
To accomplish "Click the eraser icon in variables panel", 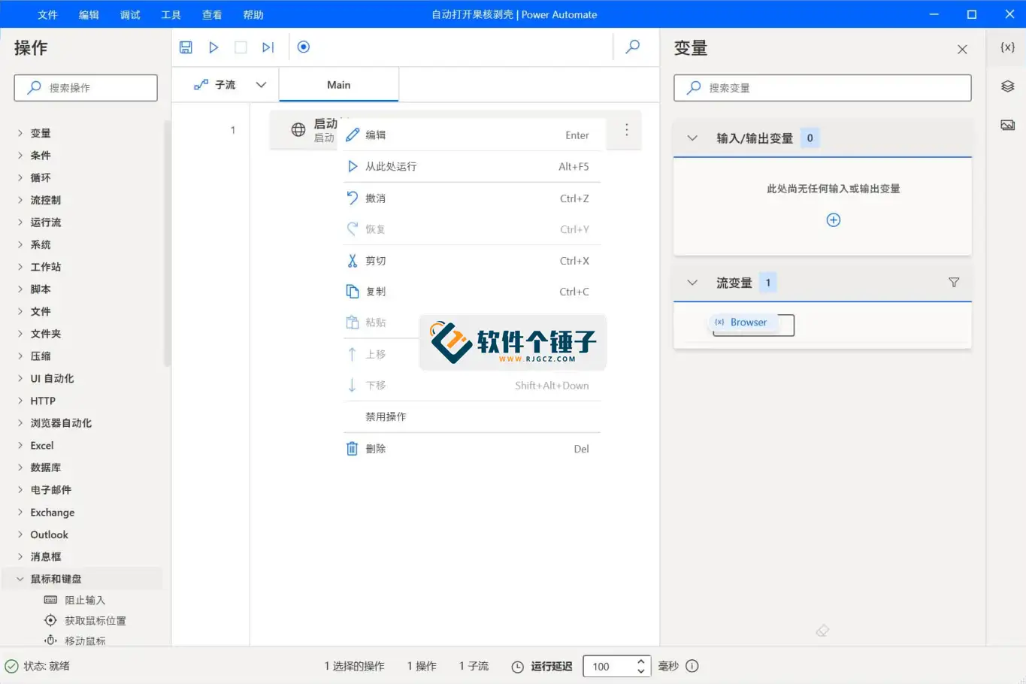I will 822,631.
